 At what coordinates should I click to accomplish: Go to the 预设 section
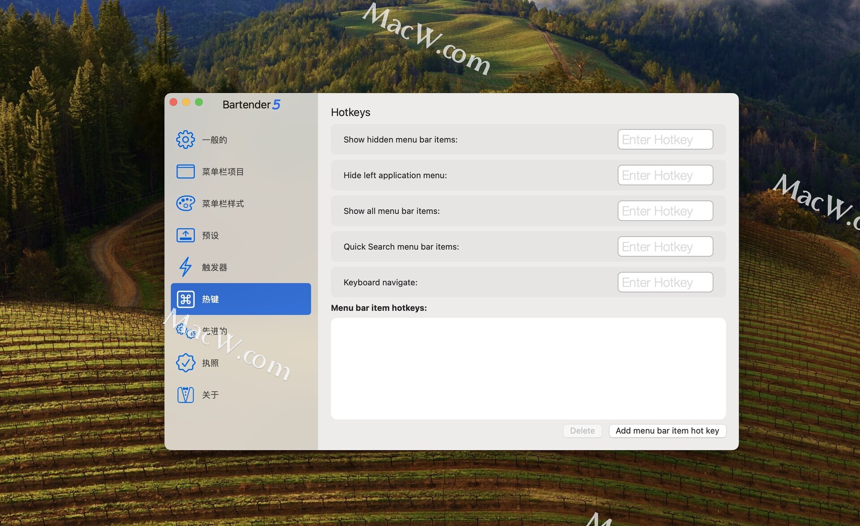pyautogui.click(x=241, y=235)
